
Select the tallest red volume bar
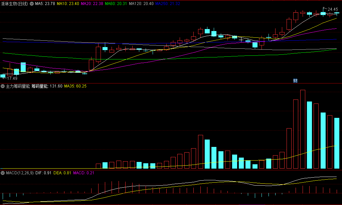[x=303, y=129]
